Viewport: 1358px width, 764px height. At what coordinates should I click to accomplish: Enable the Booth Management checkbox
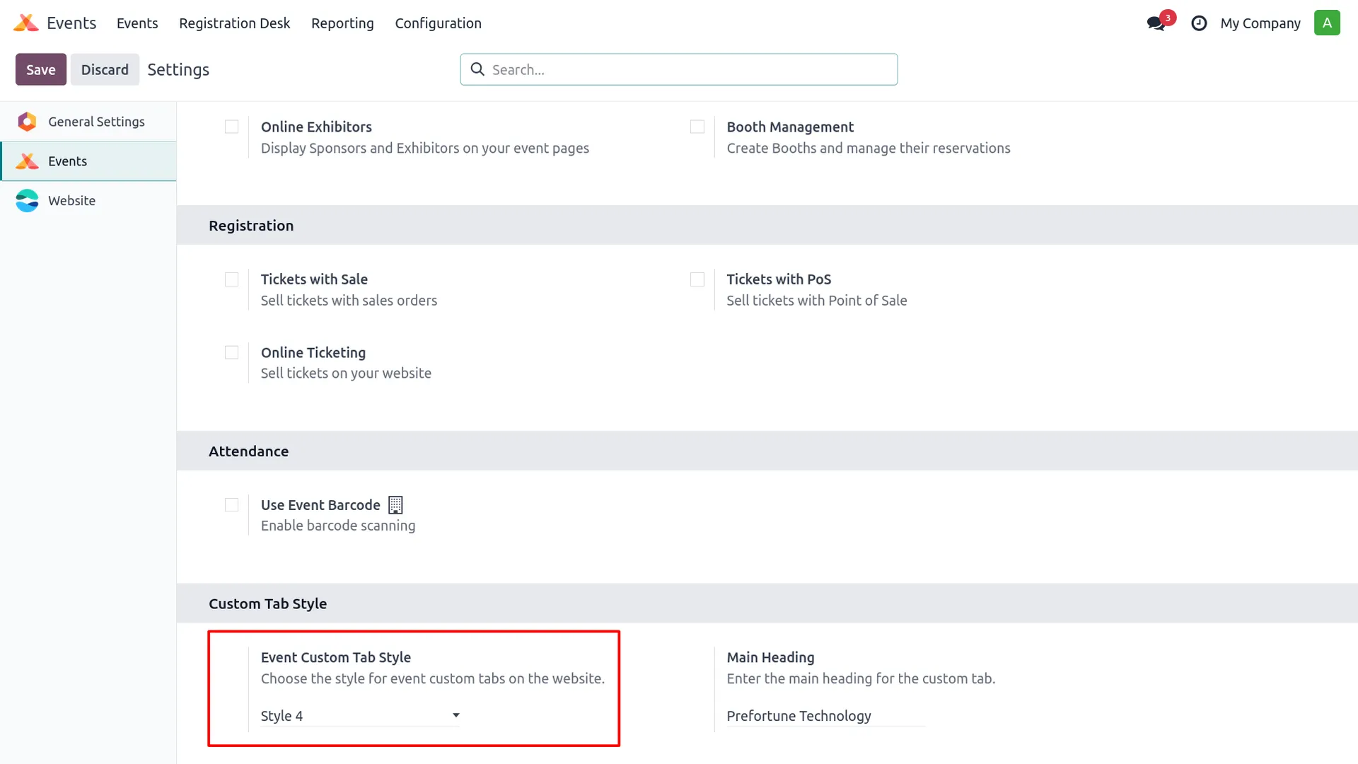pyautogui.click(x=697, y=127)
